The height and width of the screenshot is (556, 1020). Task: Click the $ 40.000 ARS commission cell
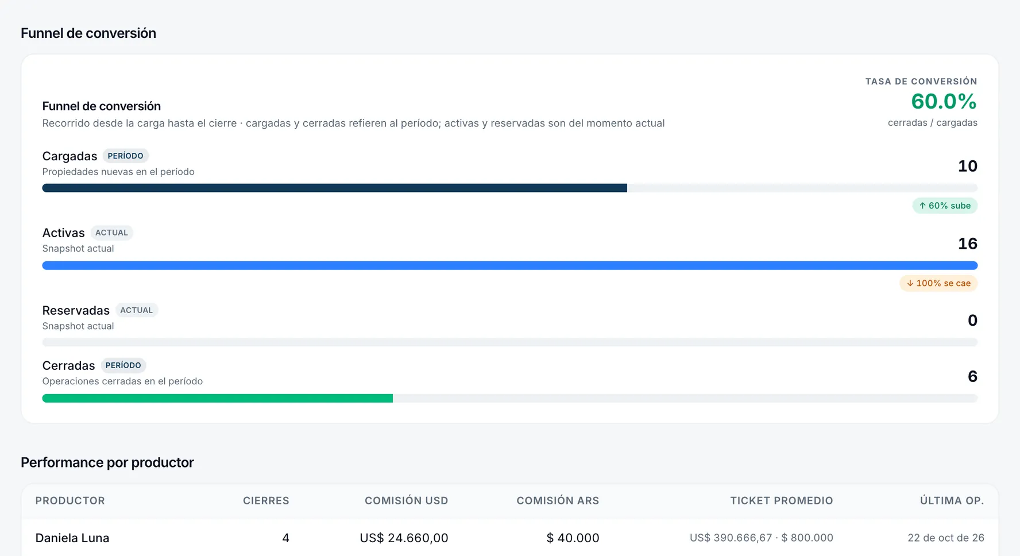click(573, 538)
